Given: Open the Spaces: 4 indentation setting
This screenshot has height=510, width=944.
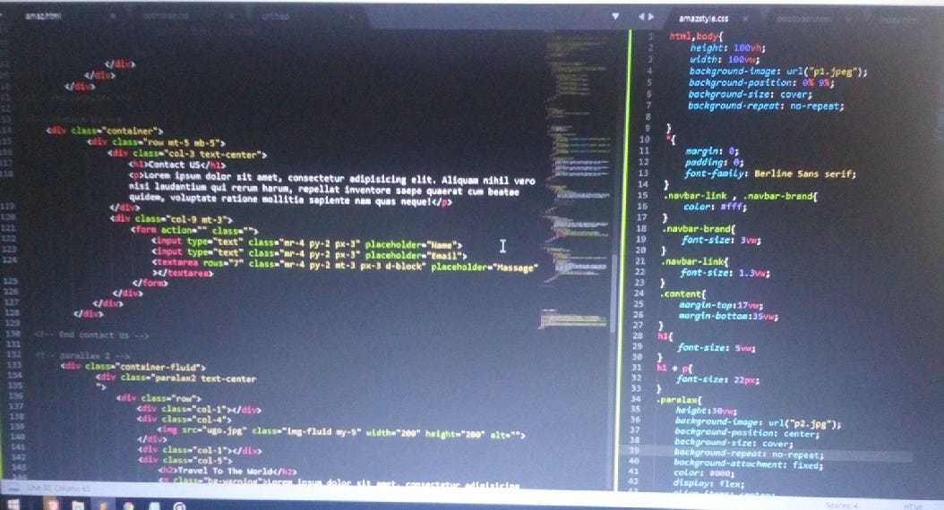Looking at the screenshot, I should [842, 506].
